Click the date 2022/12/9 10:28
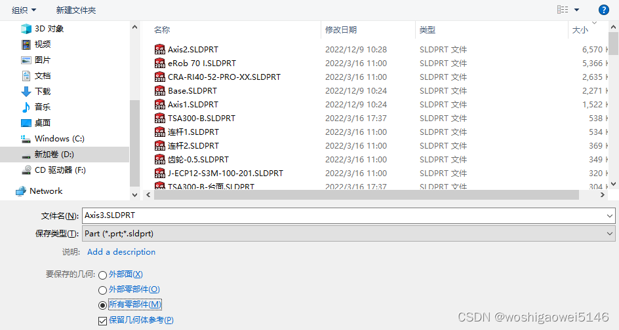The height and width of the screenshot is (330, 619). pyautogui.click(x=355, y=50)
